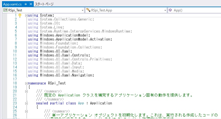The image size is (221, 119).
Task: Click the InteropServices.WindowsRuntime using line
Action: [80, 31]
